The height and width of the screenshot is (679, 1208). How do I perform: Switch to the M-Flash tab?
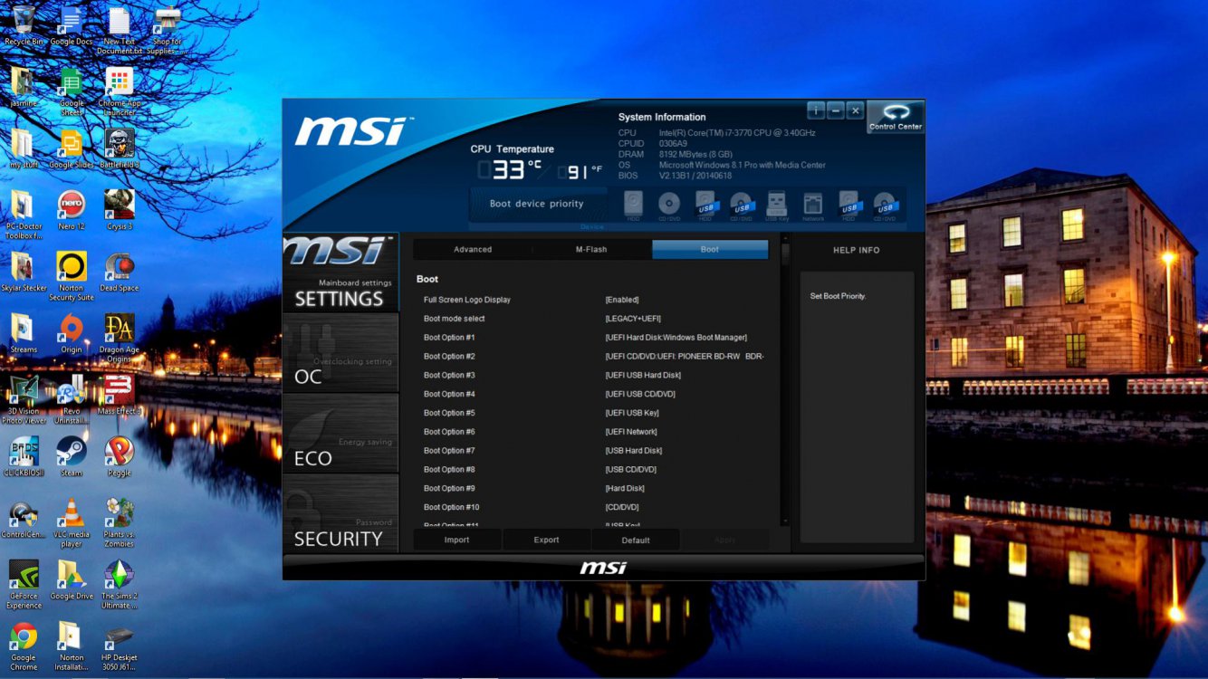coord(591,250)
